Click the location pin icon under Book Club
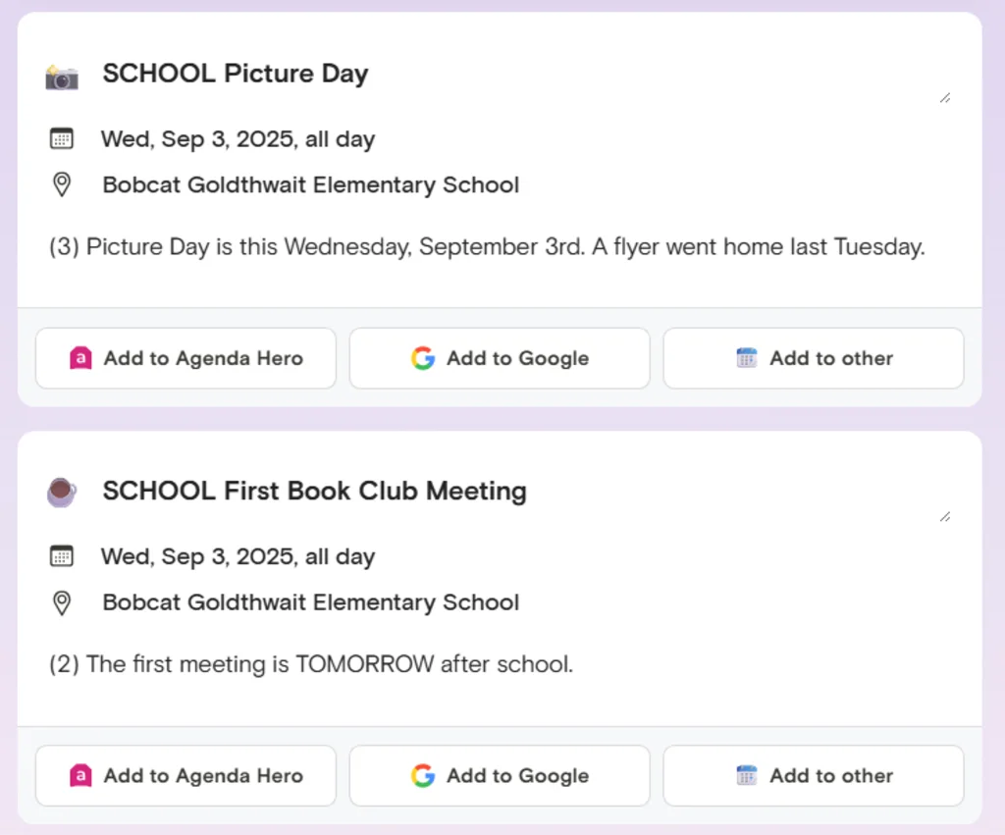The height and width of the screenshot is (835, 1005). [62, 602]
